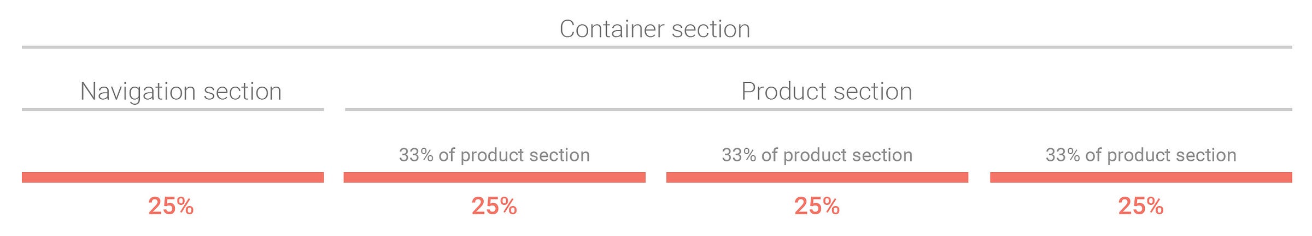This screenshot has height=236, width=1312.
Task: Click the third "33% of product section" label
Action: tap(1141, 155)
